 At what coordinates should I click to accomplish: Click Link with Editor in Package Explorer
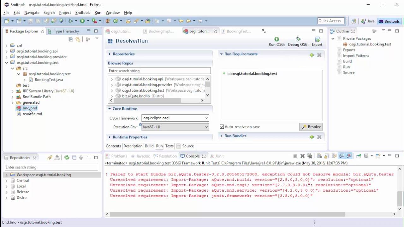78,39
